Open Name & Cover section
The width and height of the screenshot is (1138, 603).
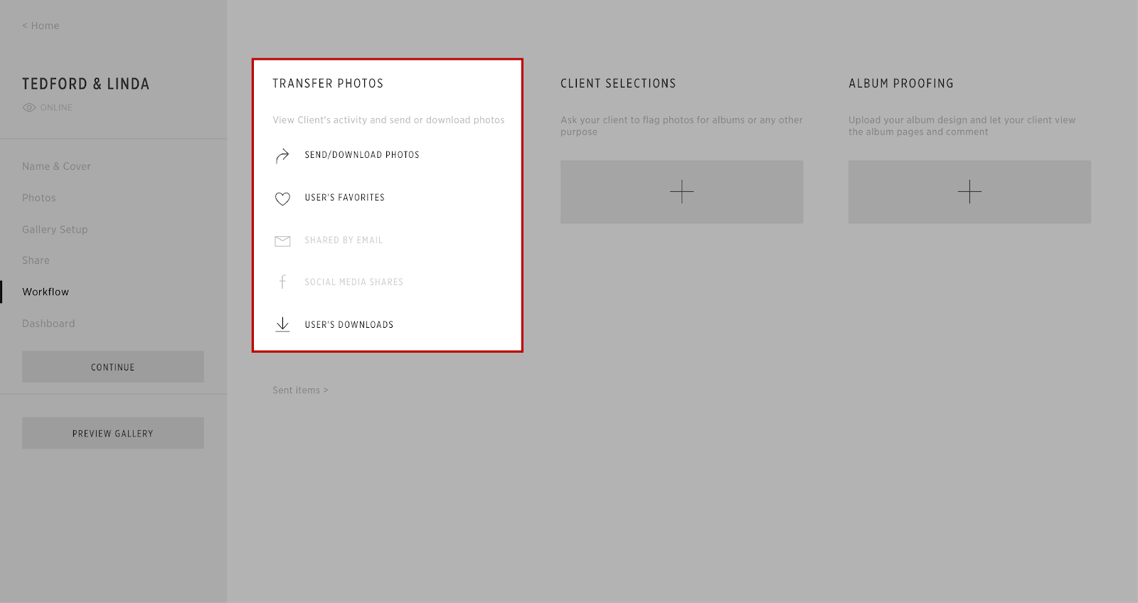click(56, 166)
